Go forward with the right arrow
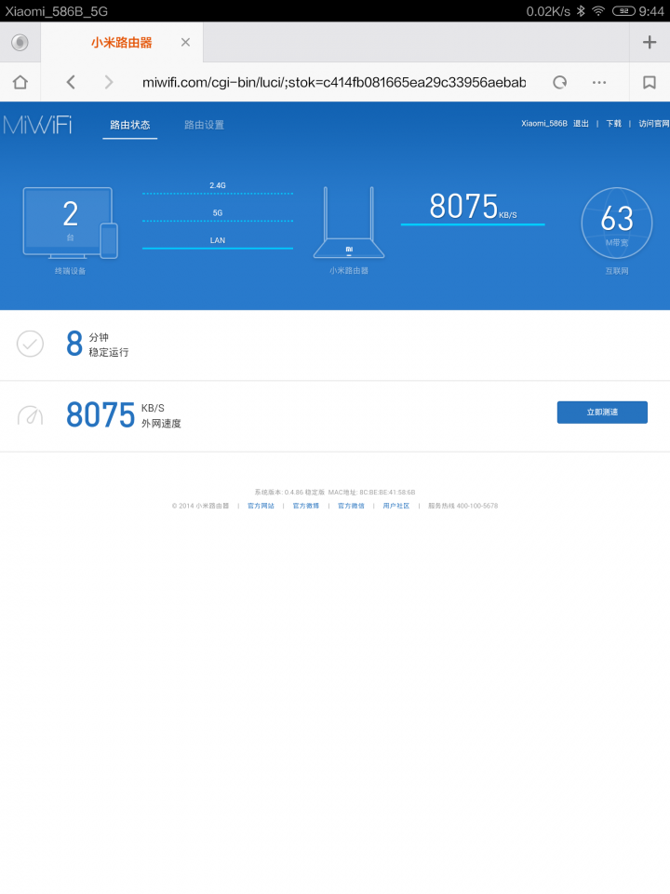The image size is (670, 894). tap(109, 82)
